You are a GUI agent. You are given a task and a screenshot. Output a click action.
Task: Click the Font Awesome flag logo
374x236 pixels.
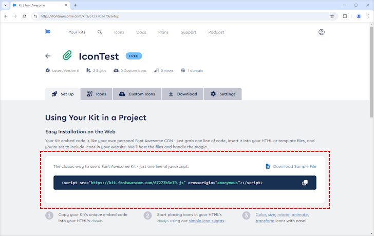pos(48,32)
